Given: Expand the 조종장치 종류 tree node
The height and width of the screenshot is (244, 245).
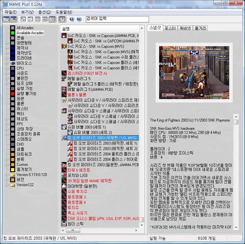Looking at the screenshot, I should tap(7, 134).
